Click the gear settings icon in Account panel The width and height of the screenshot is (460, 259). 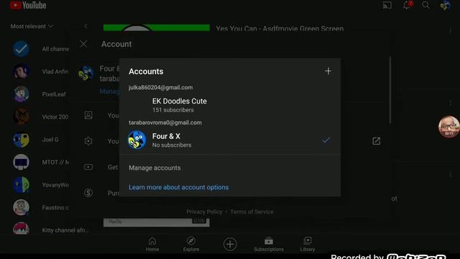(x=88, y=141)
